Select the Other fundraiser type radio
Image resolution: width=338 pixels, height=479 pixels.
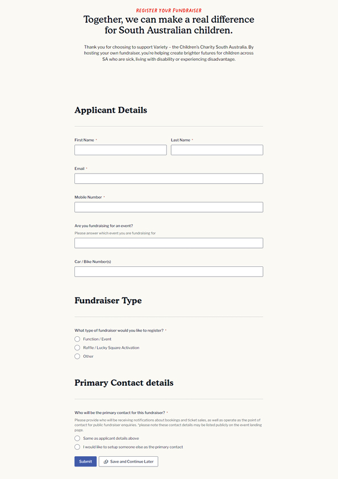77,356
